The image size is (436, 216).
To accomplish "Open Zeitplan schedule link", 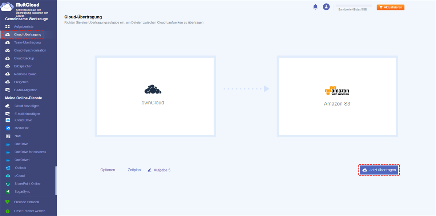I will point(134,170).
